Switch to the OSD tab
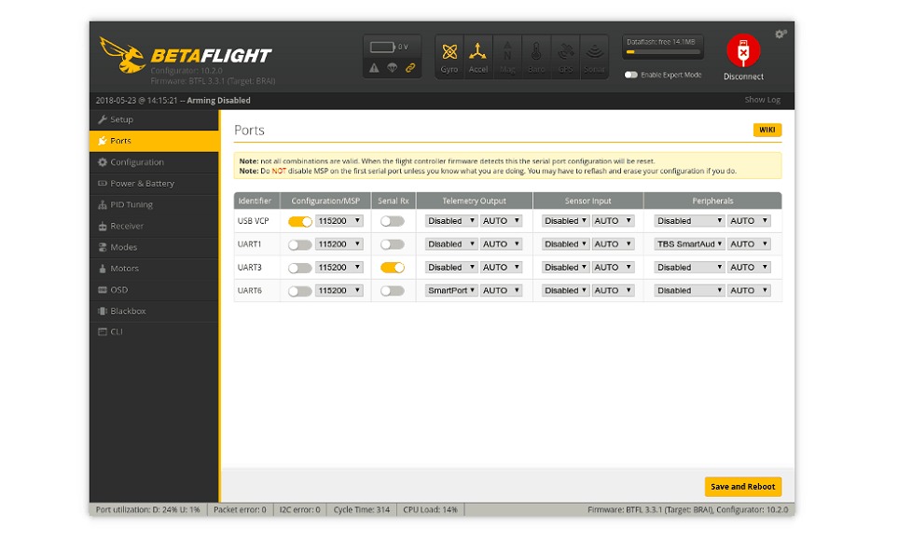The image size is (898, 539). click(x=154, y=290)
